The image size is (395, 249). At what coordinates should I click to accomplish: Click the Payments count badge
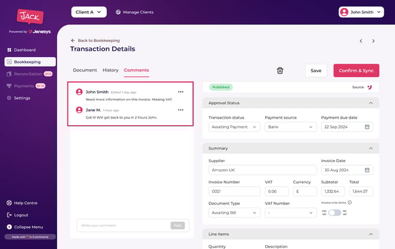pos(40,86)
